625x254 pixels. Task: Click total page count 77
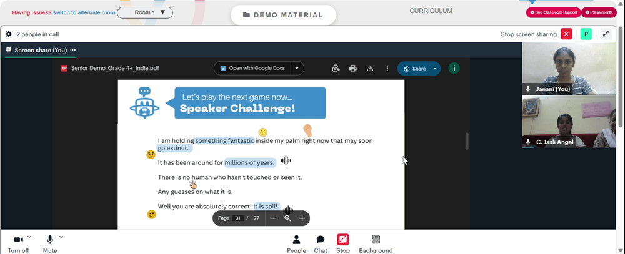[257, 218]
